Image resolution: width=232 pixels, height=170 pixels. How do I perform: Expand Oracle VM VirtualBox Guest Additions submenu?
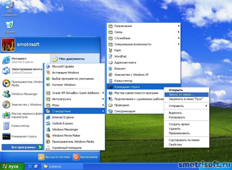pos(75,93)
